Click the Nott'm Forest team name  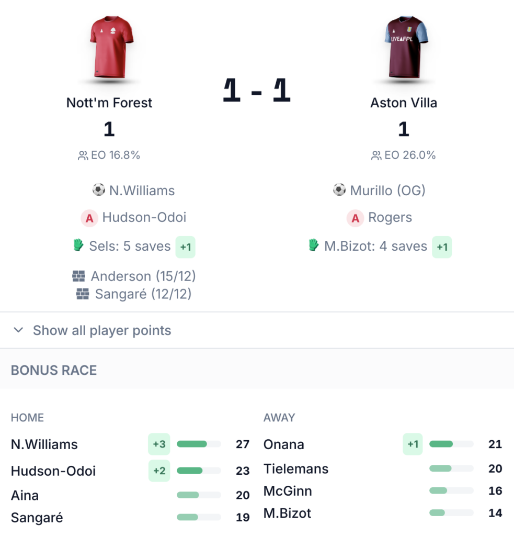click(109, 103)
